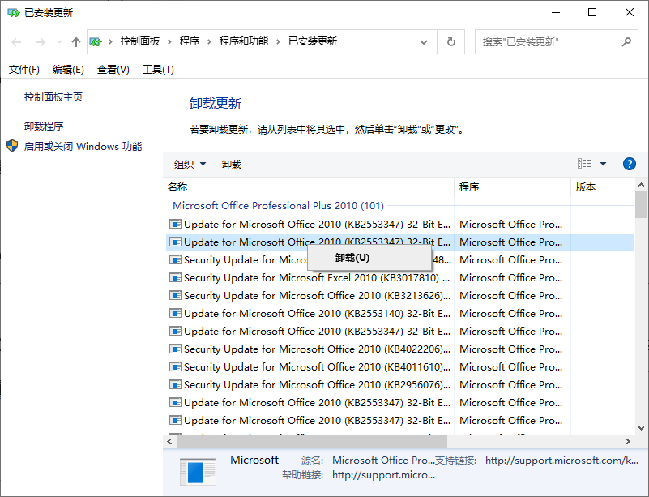Open the support link in details pane
Viewport: 649px width, 497px height.
tap(561, 461)
